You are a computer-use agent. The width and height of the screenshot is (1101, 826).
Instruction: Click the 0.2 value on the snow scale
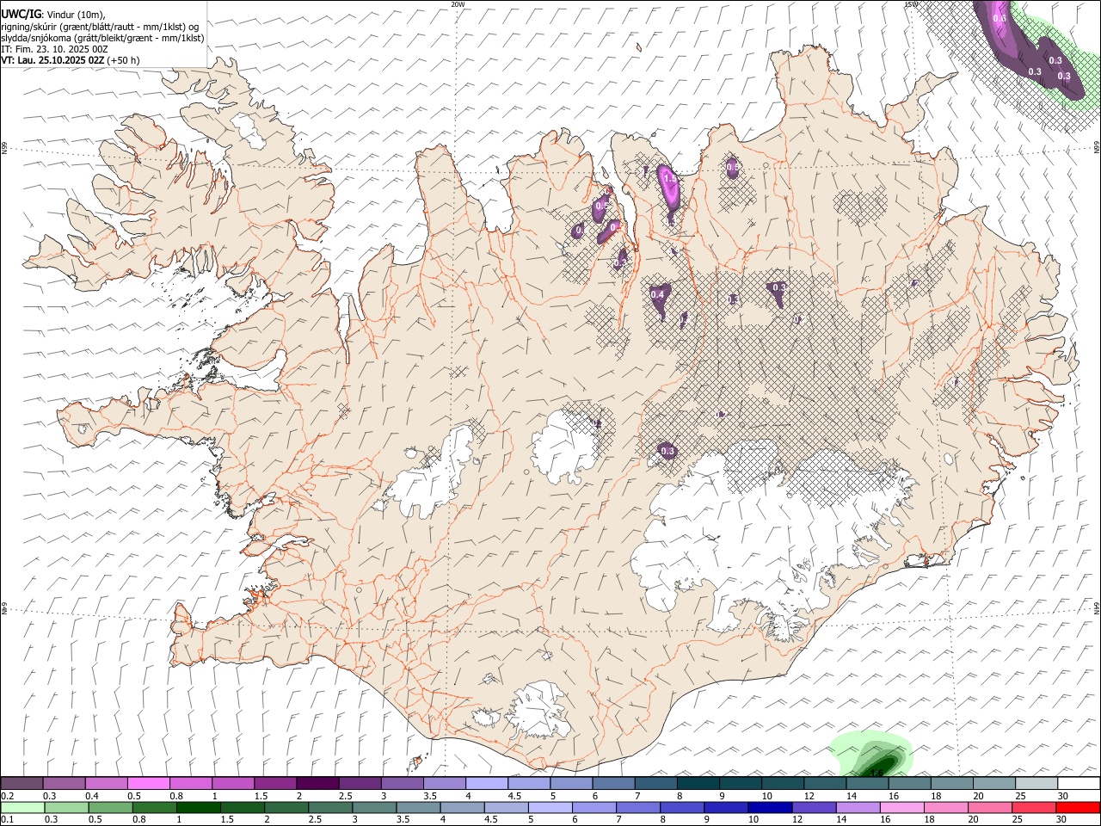7,796
